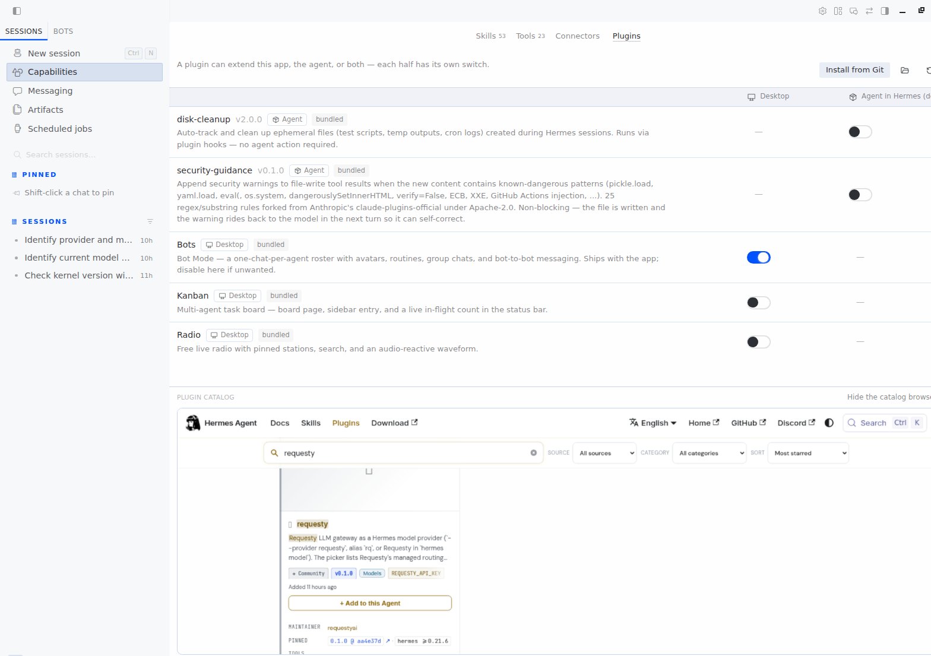Enable the disk-cleanup agent toggle

tap(860, 132)
